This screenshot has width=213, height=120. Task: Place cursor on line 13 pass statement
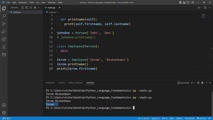[x=64, y=51]
